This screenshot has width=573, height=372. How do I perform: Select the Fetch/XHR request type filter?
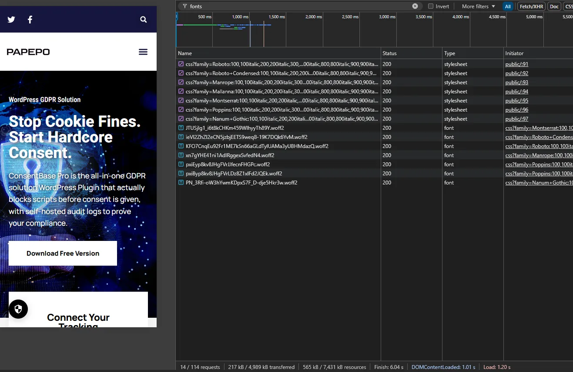tap(531, 7)
